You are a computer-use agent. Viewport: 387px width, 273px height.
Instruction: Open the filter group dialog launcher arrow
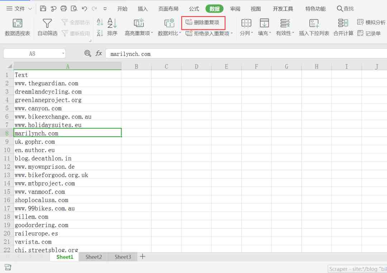click(x=90, y=40)
